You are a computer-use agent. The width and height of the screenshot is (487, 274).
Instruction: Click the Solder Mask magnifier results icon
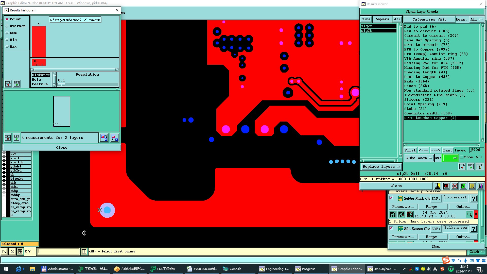click(469, 214)
